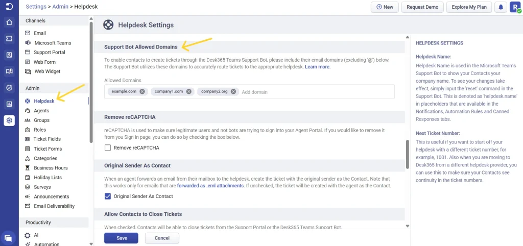Check the Remove reCAPTCHA checkbox
This screenshot has width=523, height=246.
tap(108, 147)
